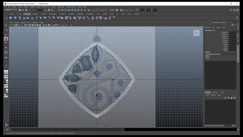Set single perspective view layout

pos(6,72)
